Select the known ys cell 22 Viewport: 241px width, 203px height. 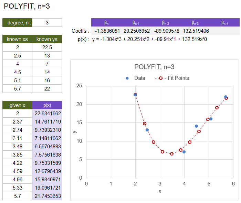click(x=47, y=89)
